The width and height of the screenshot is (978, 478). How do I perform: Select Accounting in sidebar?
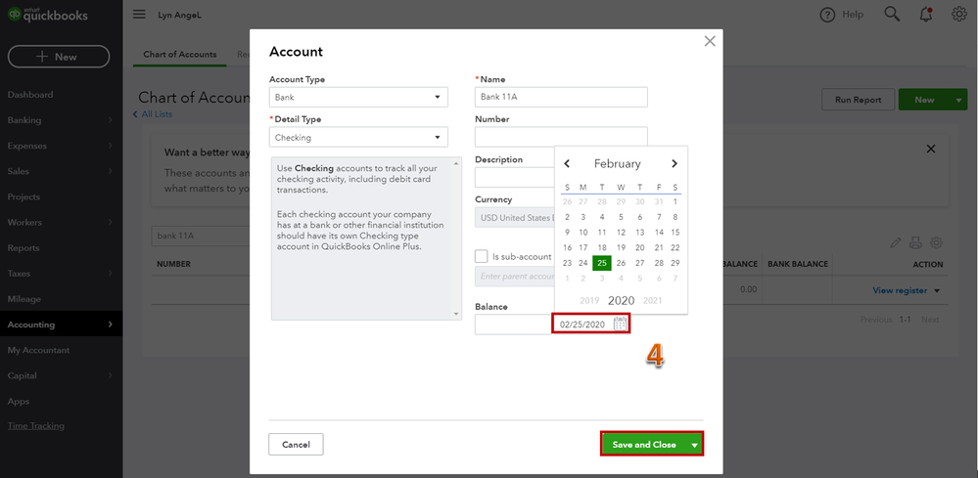pyautogui.click(x=61, y=325)
